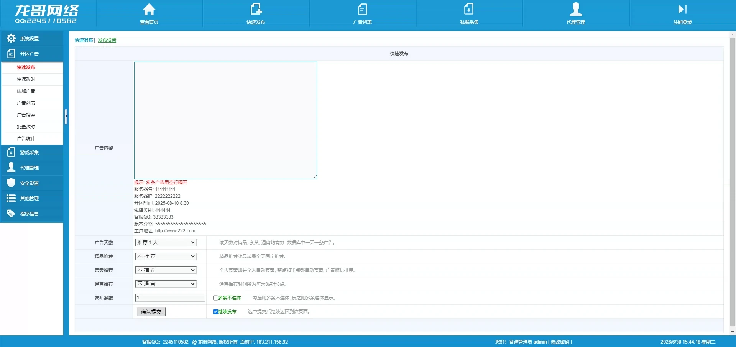Select 广告搜索 in the sidebar submenu
The image size is (736, 347).
[26, 115]
